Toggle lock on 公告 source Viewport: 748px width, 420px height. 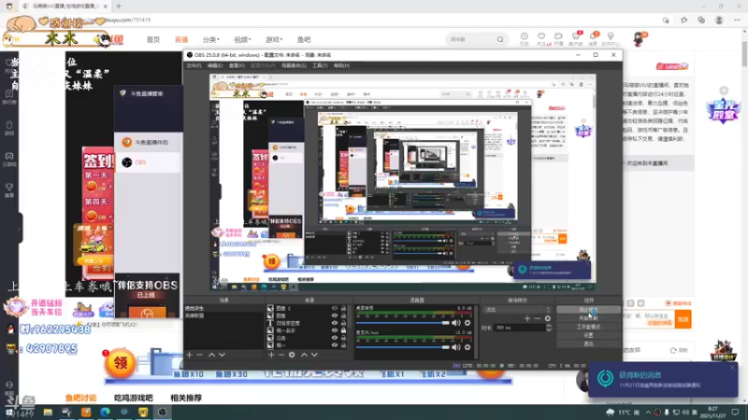[343, 338]
